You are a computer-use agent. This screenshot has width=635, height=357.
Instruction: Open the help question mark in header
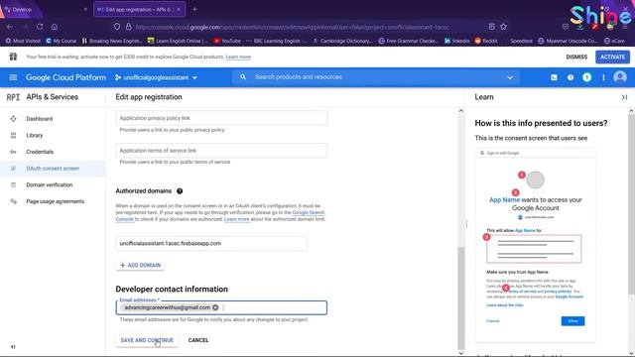click(571, 77)
